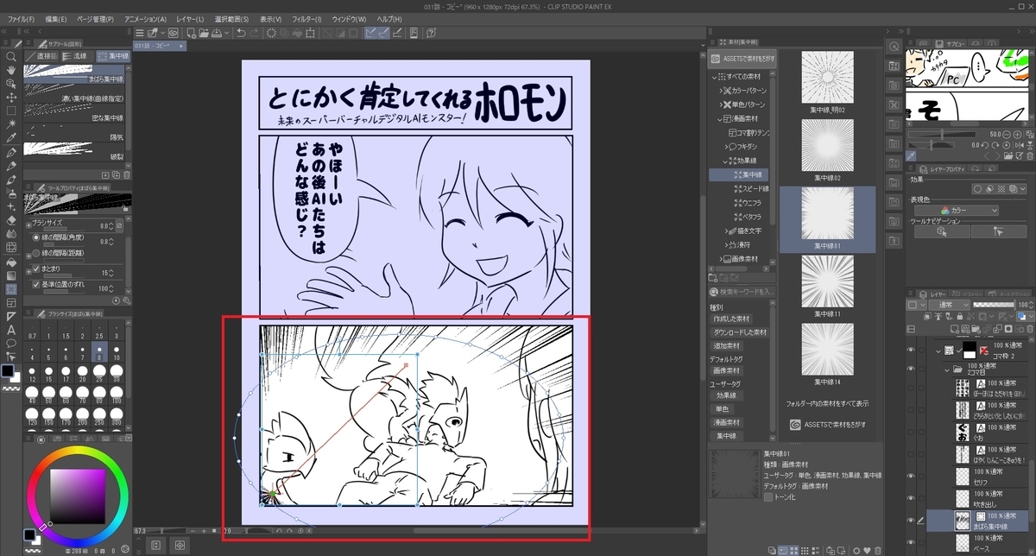Screen dimensions: 1036x556
Task: Open the Quick Access palette icon
Action: click(x=894, y=47)
